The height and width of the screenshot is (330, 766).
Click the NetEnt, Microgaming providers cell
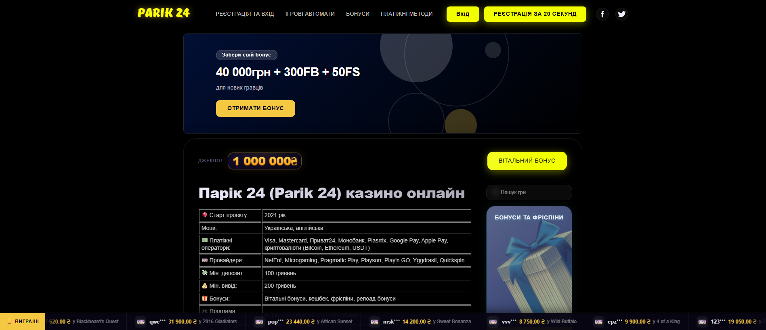[x=366, y=260]
